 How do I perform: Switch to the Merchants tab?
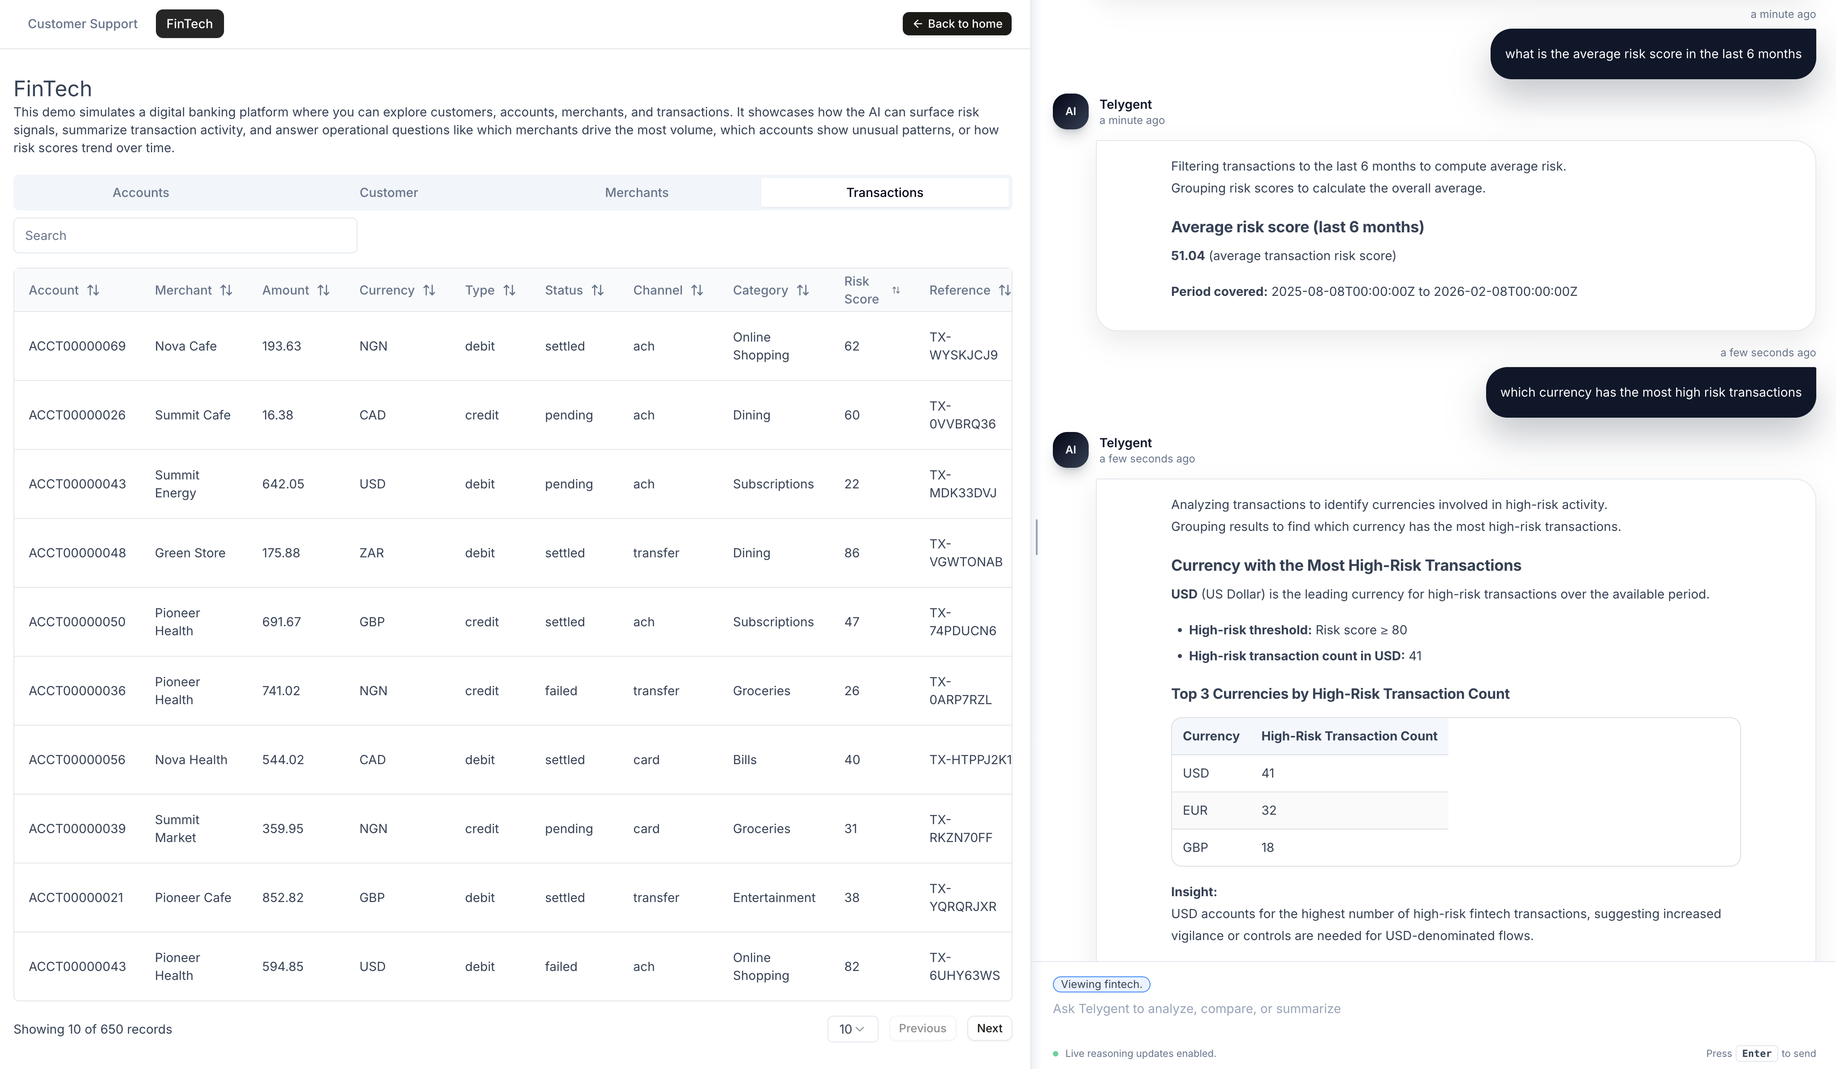(x=636, y=192)
